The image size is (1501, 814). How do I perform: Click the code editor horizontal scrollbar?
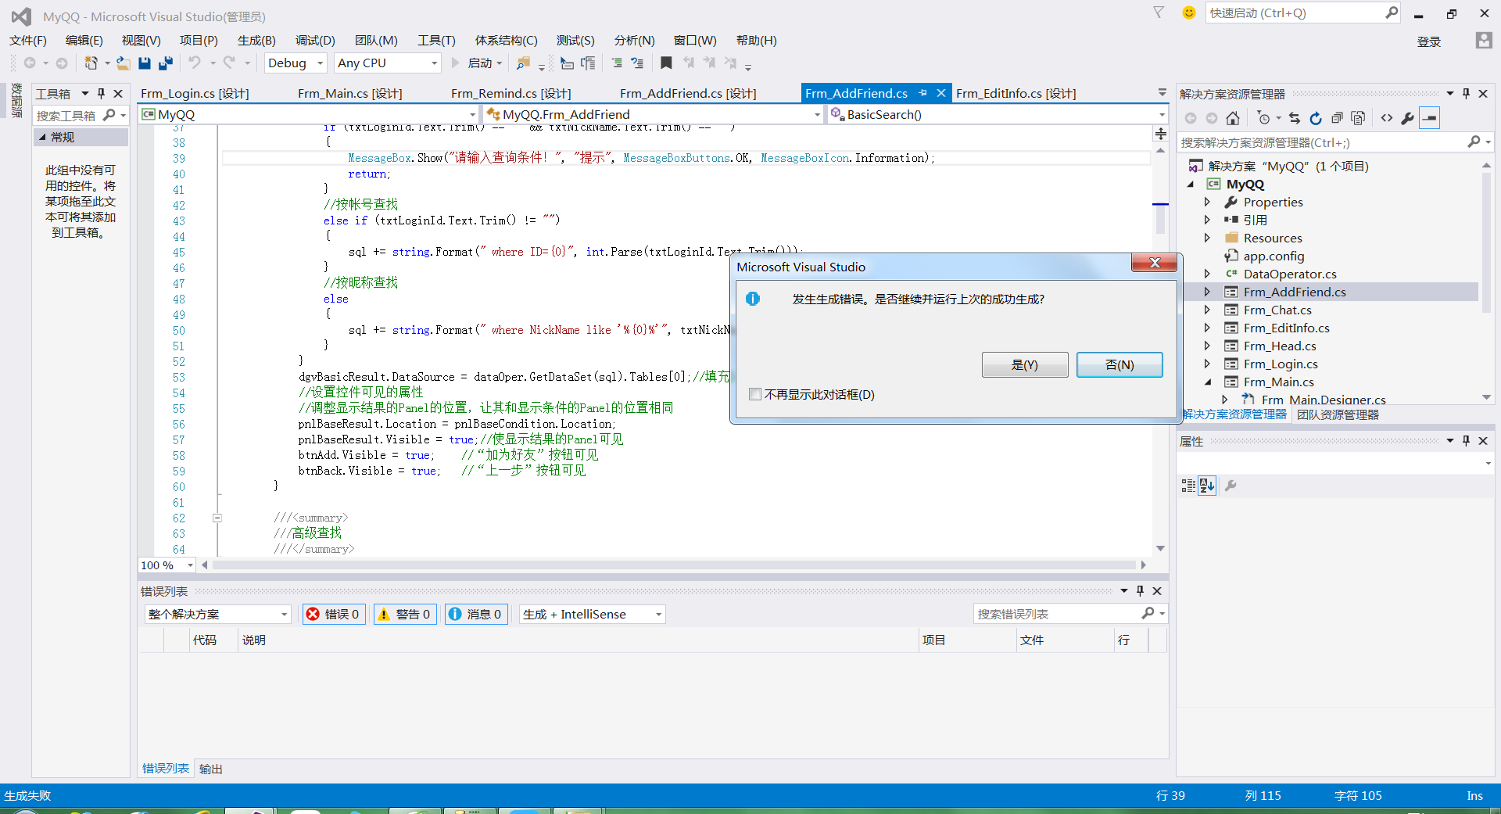pyautogui.click(x=673, y=565)
